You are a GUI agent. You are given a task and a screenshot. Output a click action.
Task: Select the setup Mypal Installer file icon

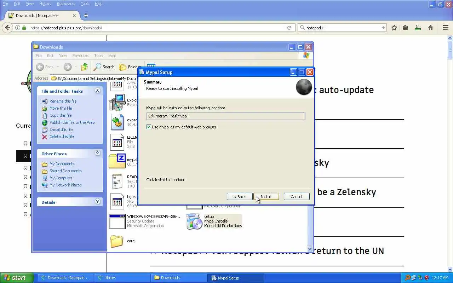pos(194,221)
